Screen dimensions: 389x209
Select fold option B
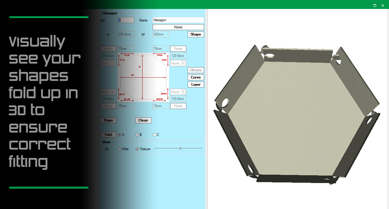[137, 134]
